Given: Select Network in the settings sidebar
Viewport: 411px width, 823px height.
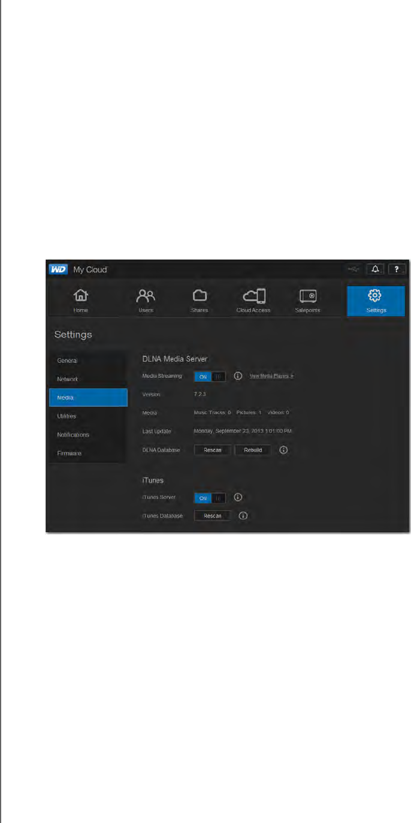Looking at the screenshot, I should [x=88, y=379].
